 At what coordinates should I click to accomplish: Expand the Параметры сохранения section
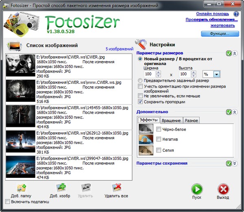tap(234, 164)
